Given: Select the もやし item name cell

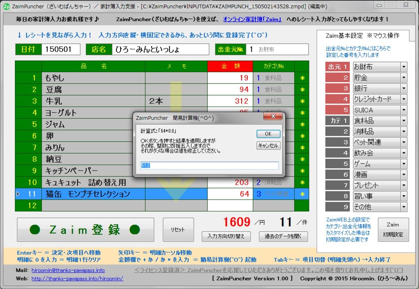Looking at the screenshot, I should (x=93, y=78).
